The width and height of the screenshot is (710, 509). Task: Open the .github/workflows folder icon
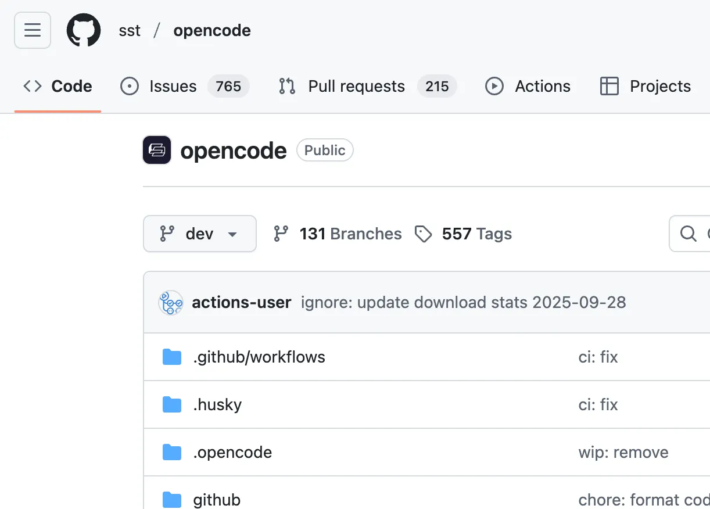tap(172, 357)
